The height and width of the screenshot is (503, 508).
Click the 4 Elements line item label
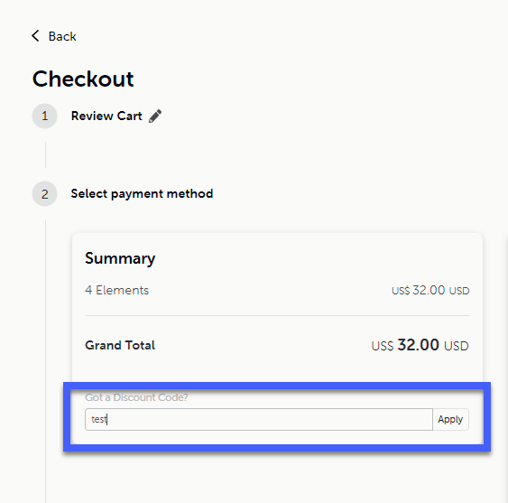coord(117,290)
